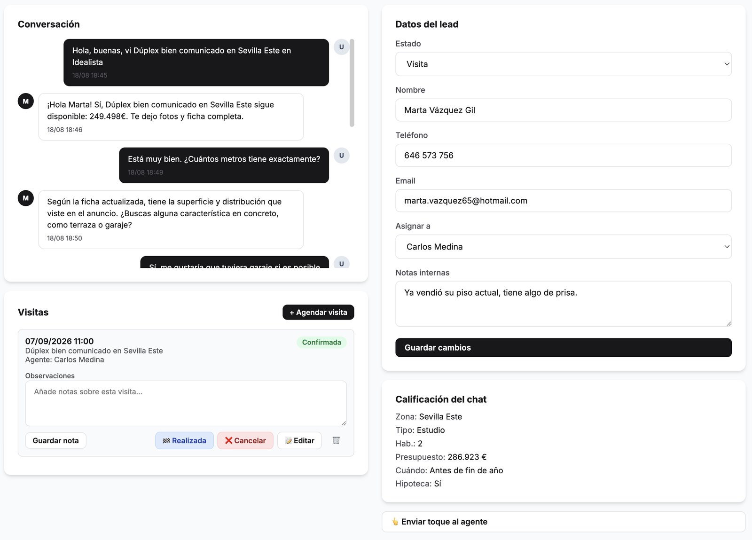The image size is (752, 540).
Task: Click the Nombre field with Marta Vázquez Gil
Action: (564, 110)
